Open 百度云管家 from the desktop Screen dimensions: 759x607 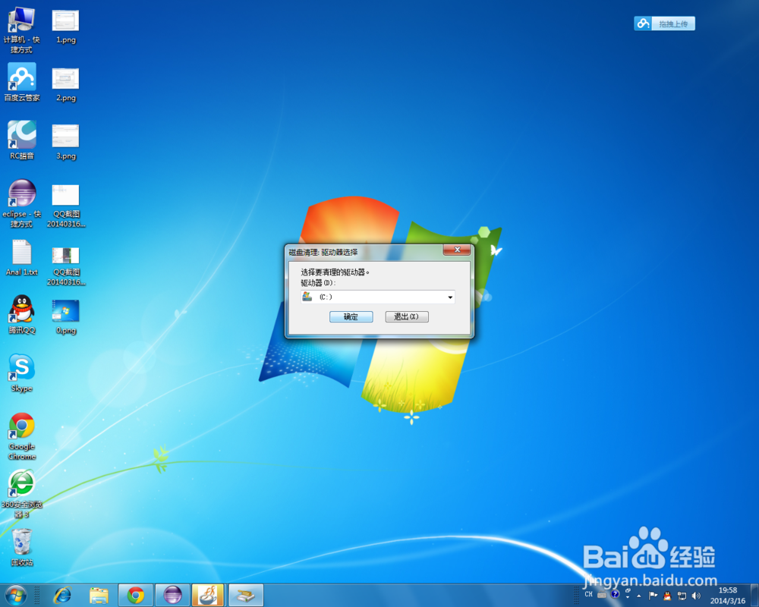pyautogui.click(x=21, y=78)
